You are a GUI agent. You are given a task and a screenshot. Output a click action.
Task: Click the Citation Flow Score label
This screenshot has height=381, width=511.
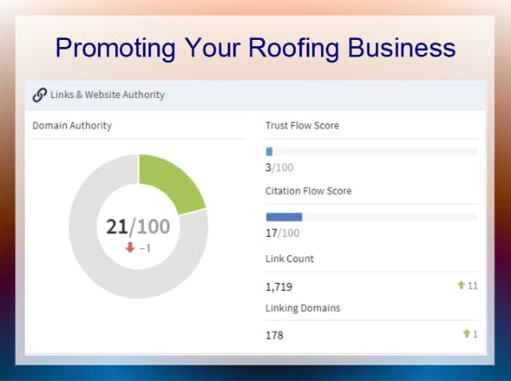coord(308,191)
